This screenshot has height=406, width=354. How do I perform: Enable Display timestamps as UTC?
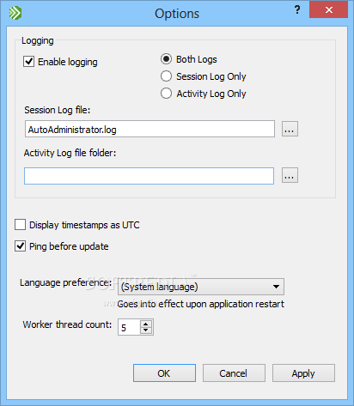pyautogui.click(x=20, y=225)
